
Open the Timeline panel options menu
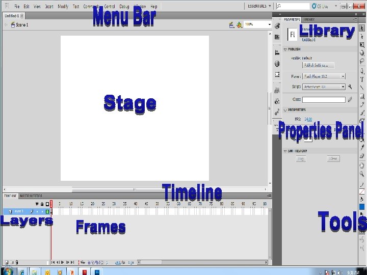click(270, 196)
